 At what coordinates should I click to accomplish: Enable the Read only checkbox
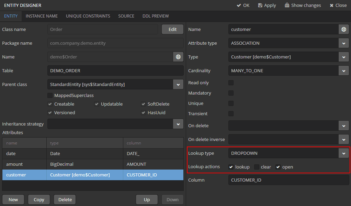[231, 83]
